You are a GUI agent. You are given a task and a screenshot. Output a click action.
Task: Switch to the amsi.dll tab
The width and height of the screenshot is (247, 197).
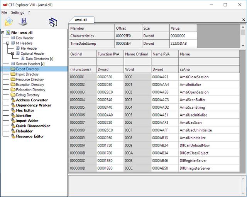[81, 20]
